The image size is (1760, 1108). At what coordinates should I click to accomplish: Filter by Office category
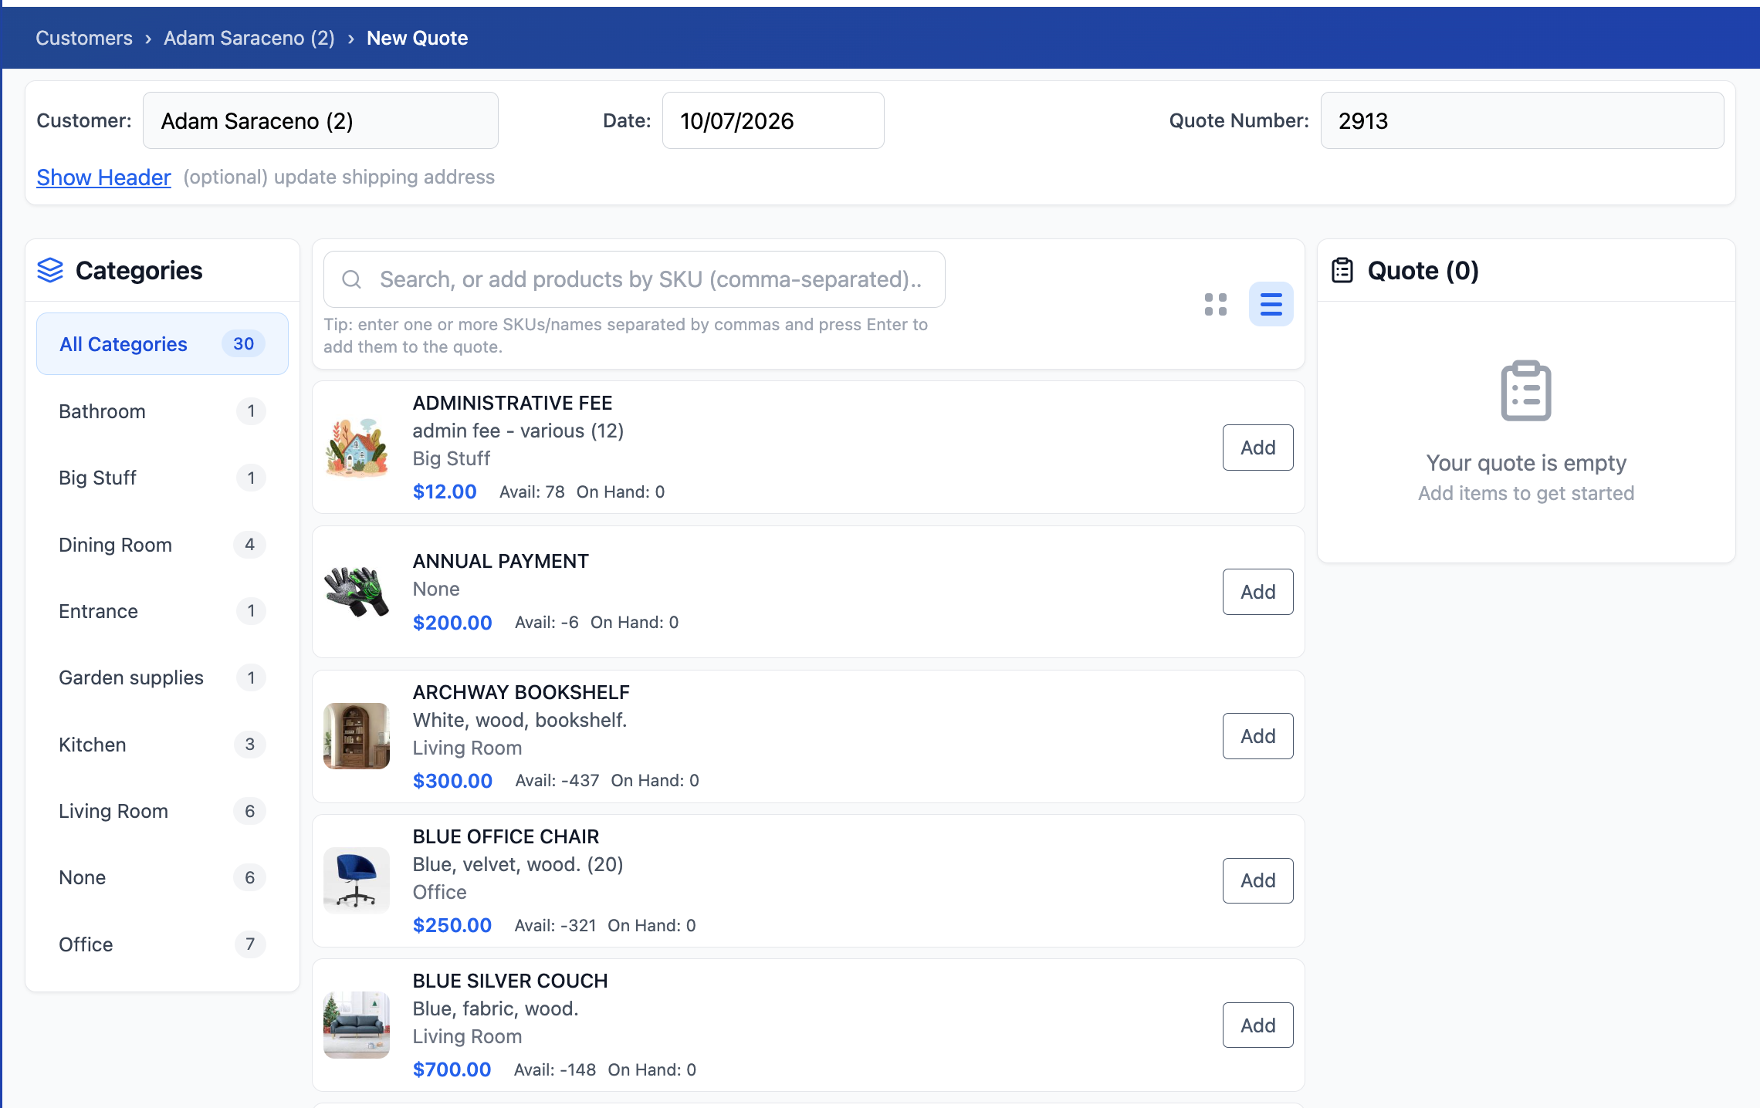(162, 944)
